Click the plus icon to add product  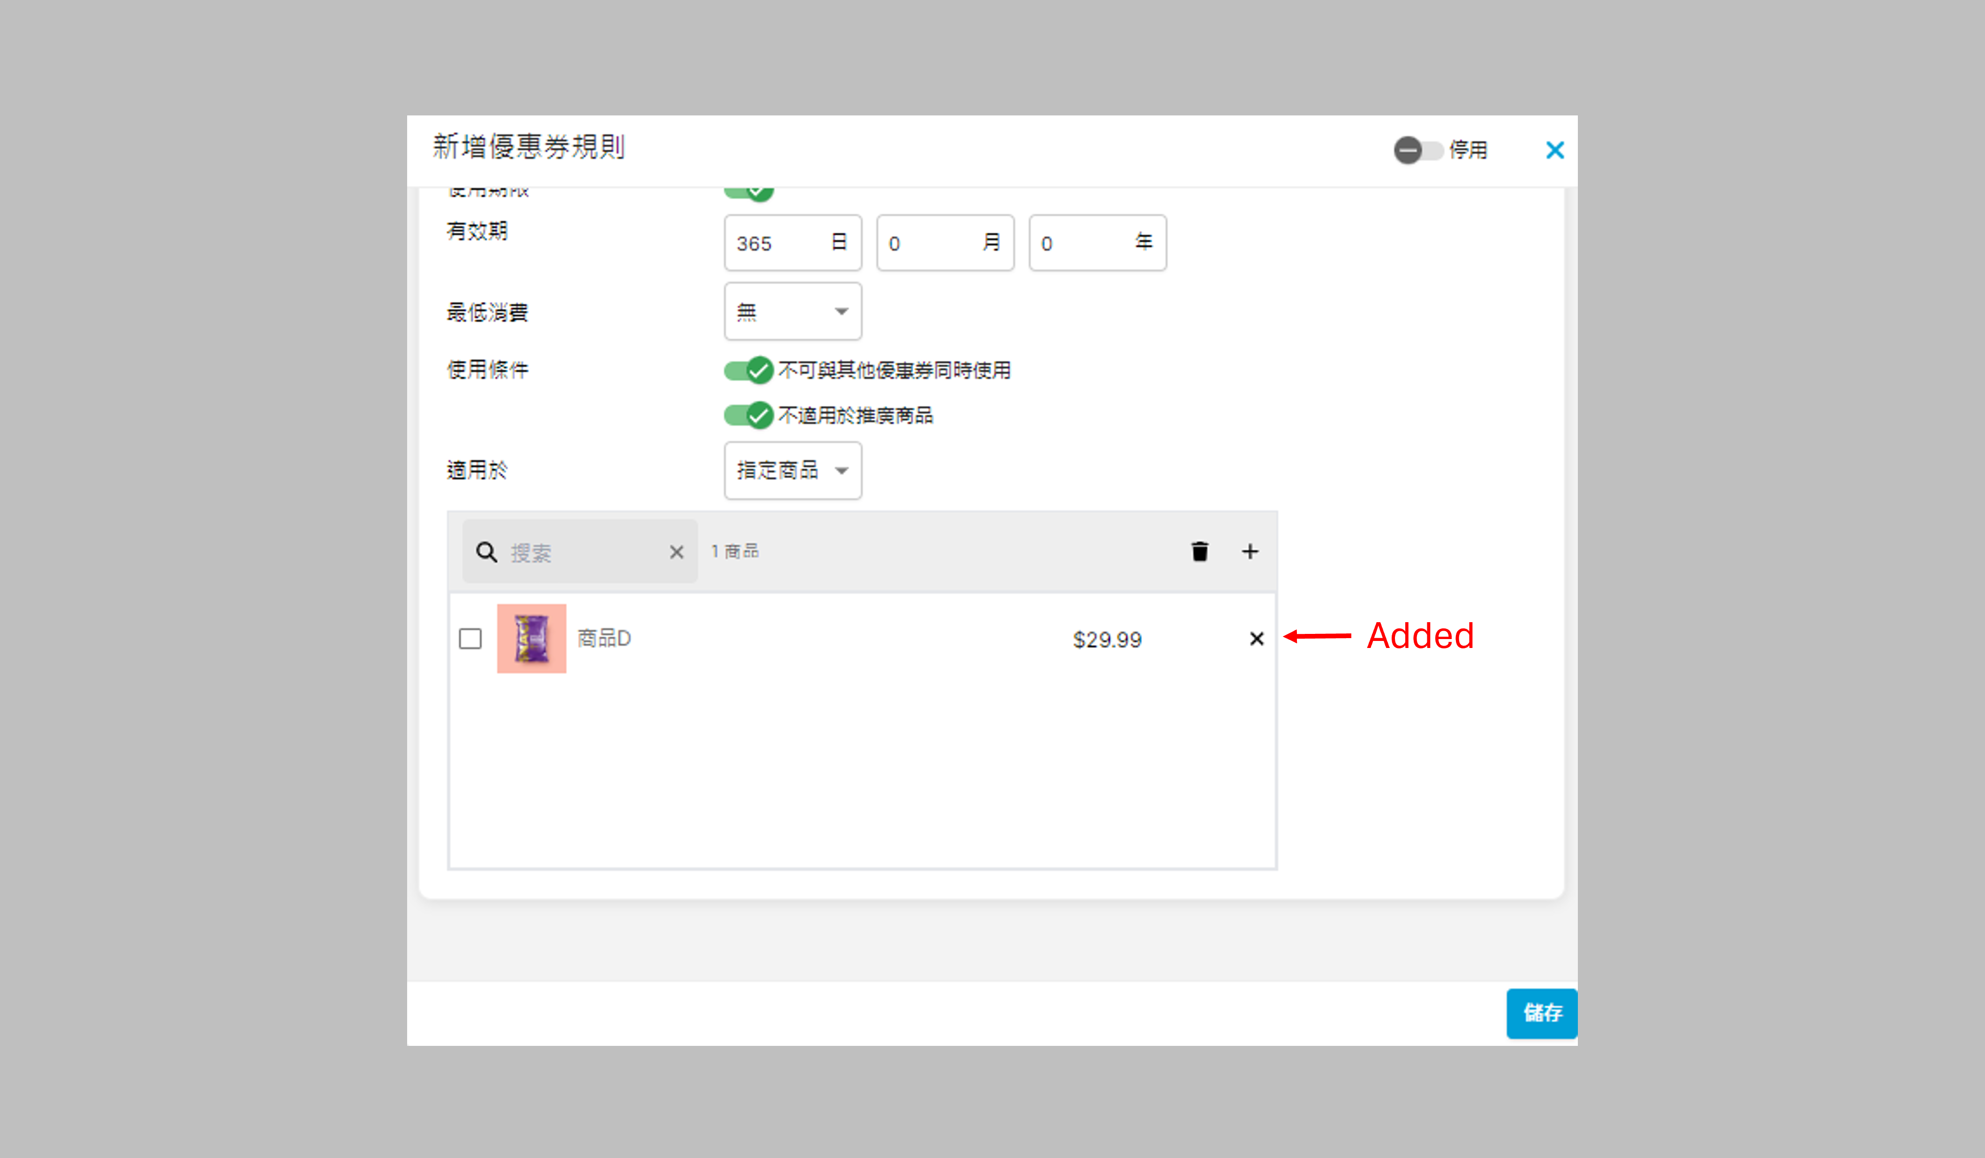coord(1249,551)
